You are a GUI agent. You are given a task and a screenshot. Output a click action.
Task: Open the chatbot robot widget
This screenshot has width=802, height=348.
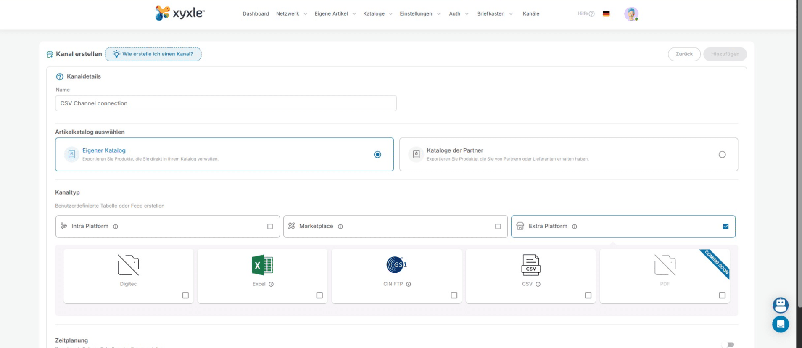coord(781,305)
